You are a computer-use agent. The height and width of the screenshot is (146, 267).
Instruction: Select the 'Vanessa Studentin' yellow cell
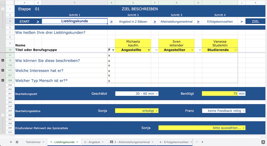tap(220, 43)
